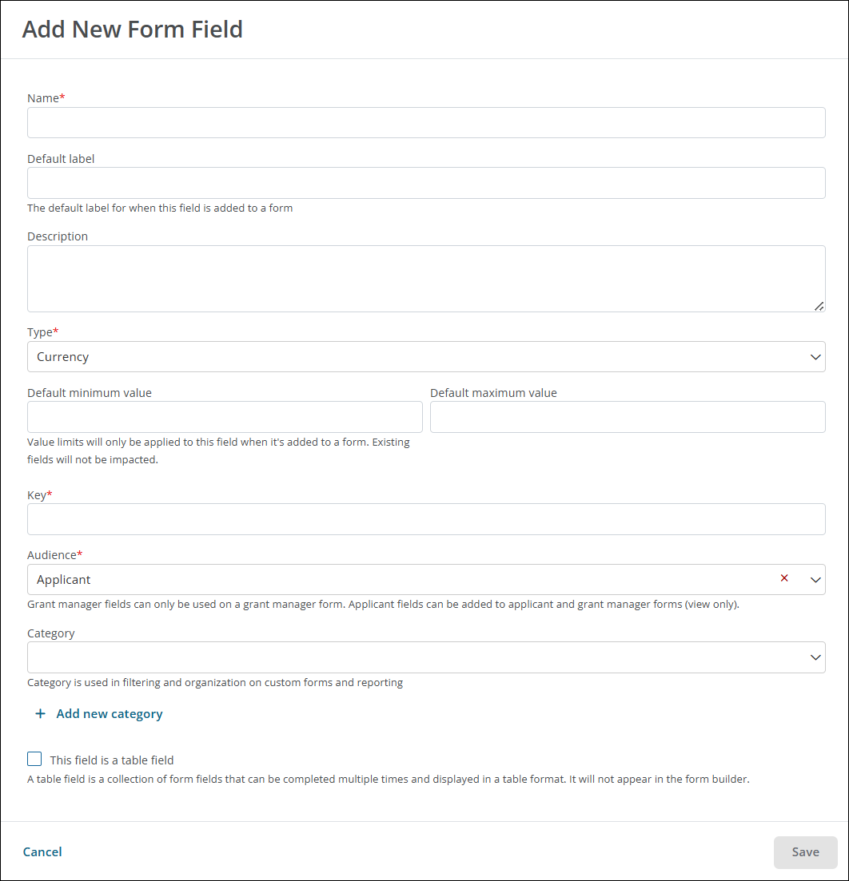The width and height of the screenshot is (849, 881).
Task: Select the Default maximum value field
Action: click(x=628, y=417)
